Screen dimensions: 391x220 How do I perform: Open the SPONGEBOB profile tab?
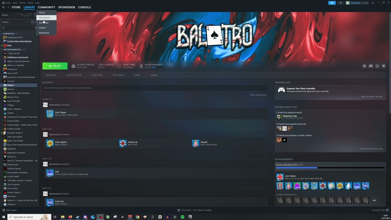67,7
